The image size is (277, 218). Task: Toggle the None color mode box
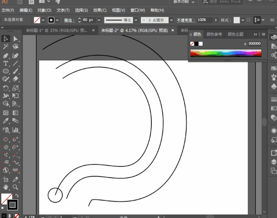[17, 216]
